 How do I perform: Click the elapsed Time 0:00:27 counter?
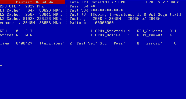(x=16, y=43)
